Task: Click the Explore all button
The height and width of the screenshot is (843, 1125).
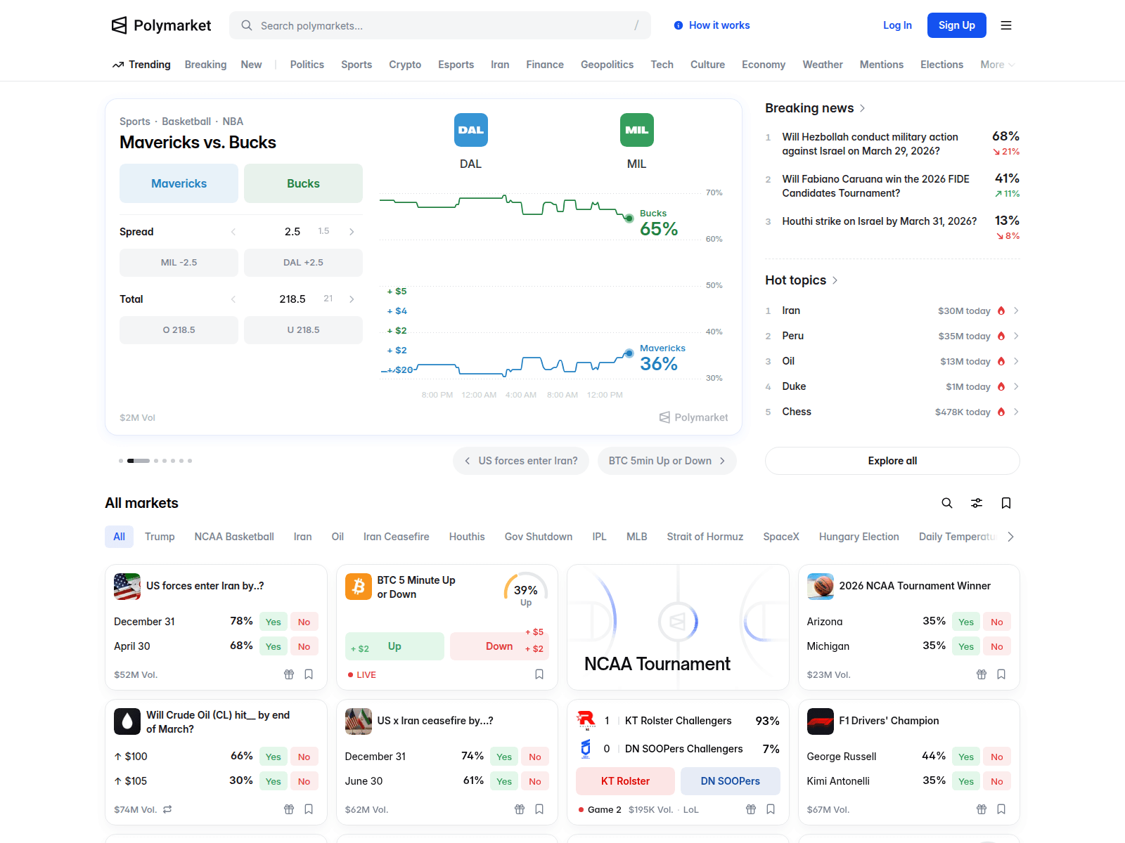Action: tap(892, 461)
